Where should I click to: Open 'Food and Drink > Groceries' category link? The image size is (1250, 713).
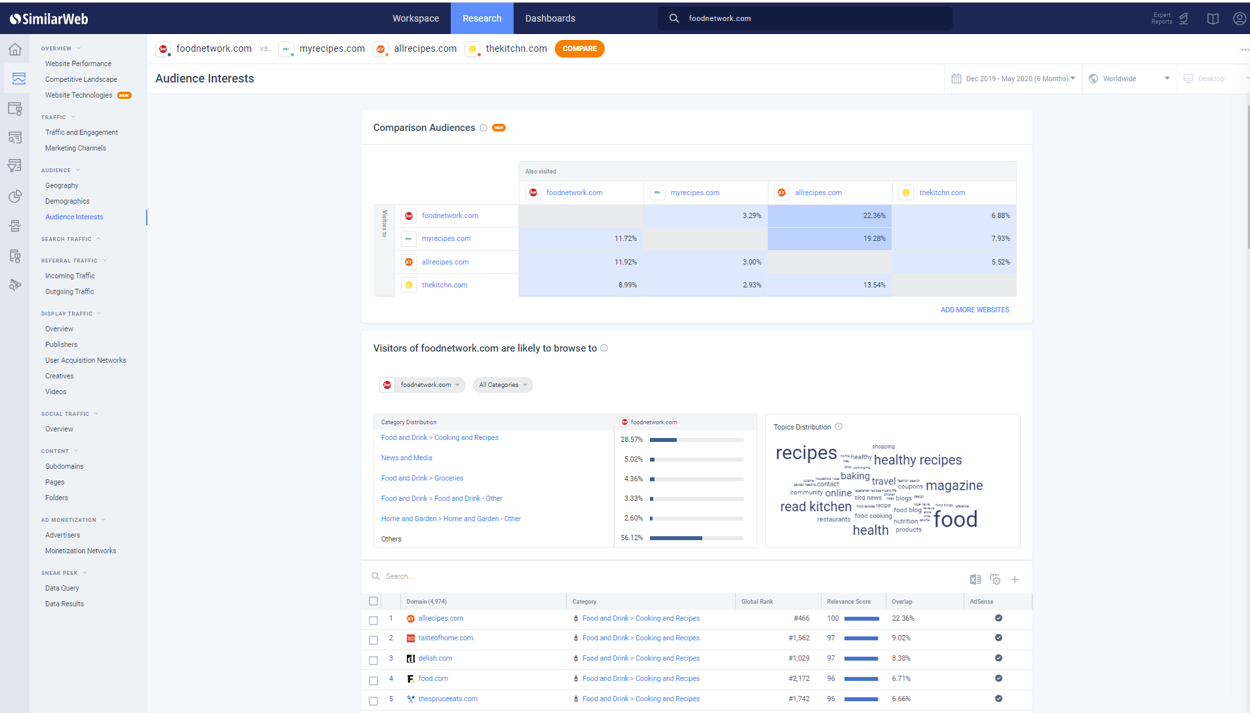(422, 478)
